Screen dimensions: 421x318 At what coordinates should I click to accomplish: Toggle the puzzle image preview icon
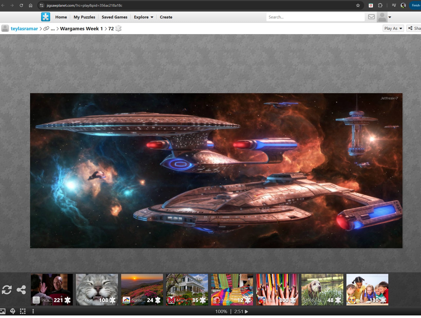coord(3,311)
